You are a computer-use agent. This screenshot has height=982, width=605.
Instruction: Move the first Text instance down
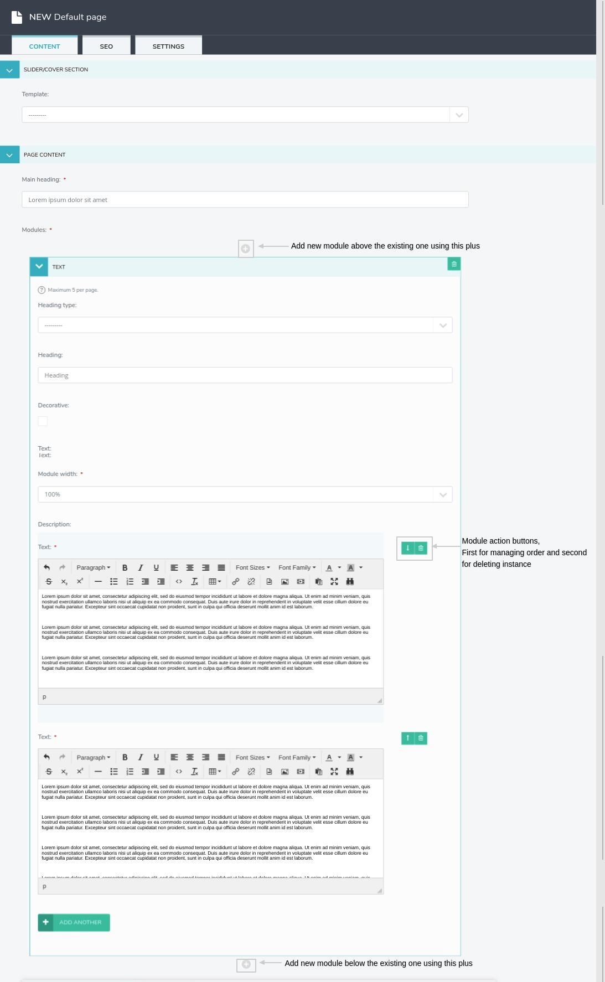408,548
